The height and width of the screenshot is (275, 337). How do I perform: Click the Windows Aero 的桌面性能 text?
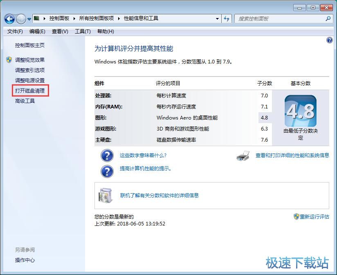click(x=187, y=117)
